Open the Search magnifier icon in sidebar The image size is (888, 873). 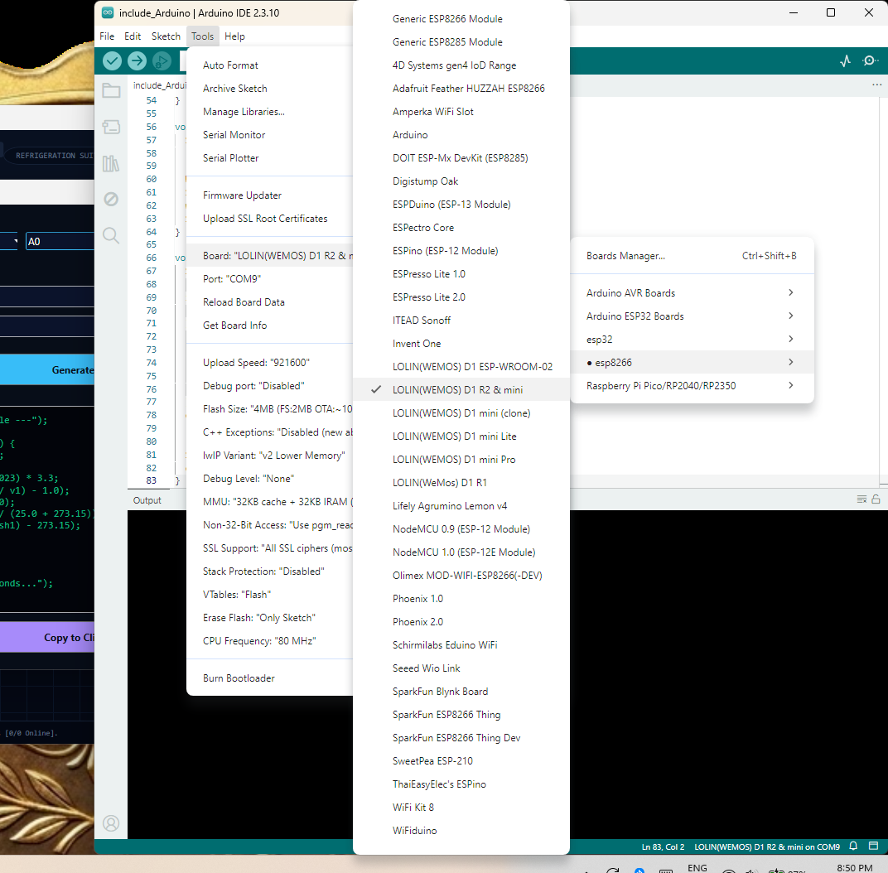111,235
